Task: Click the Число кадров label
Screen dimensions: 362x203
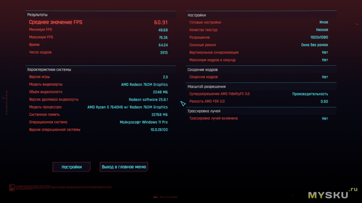Action: [x=40, y=52]
